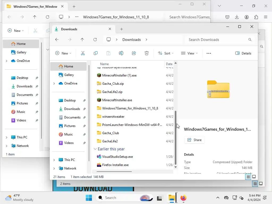Click Date column header
The image size is (272, 204).
[x=169, y=64]
